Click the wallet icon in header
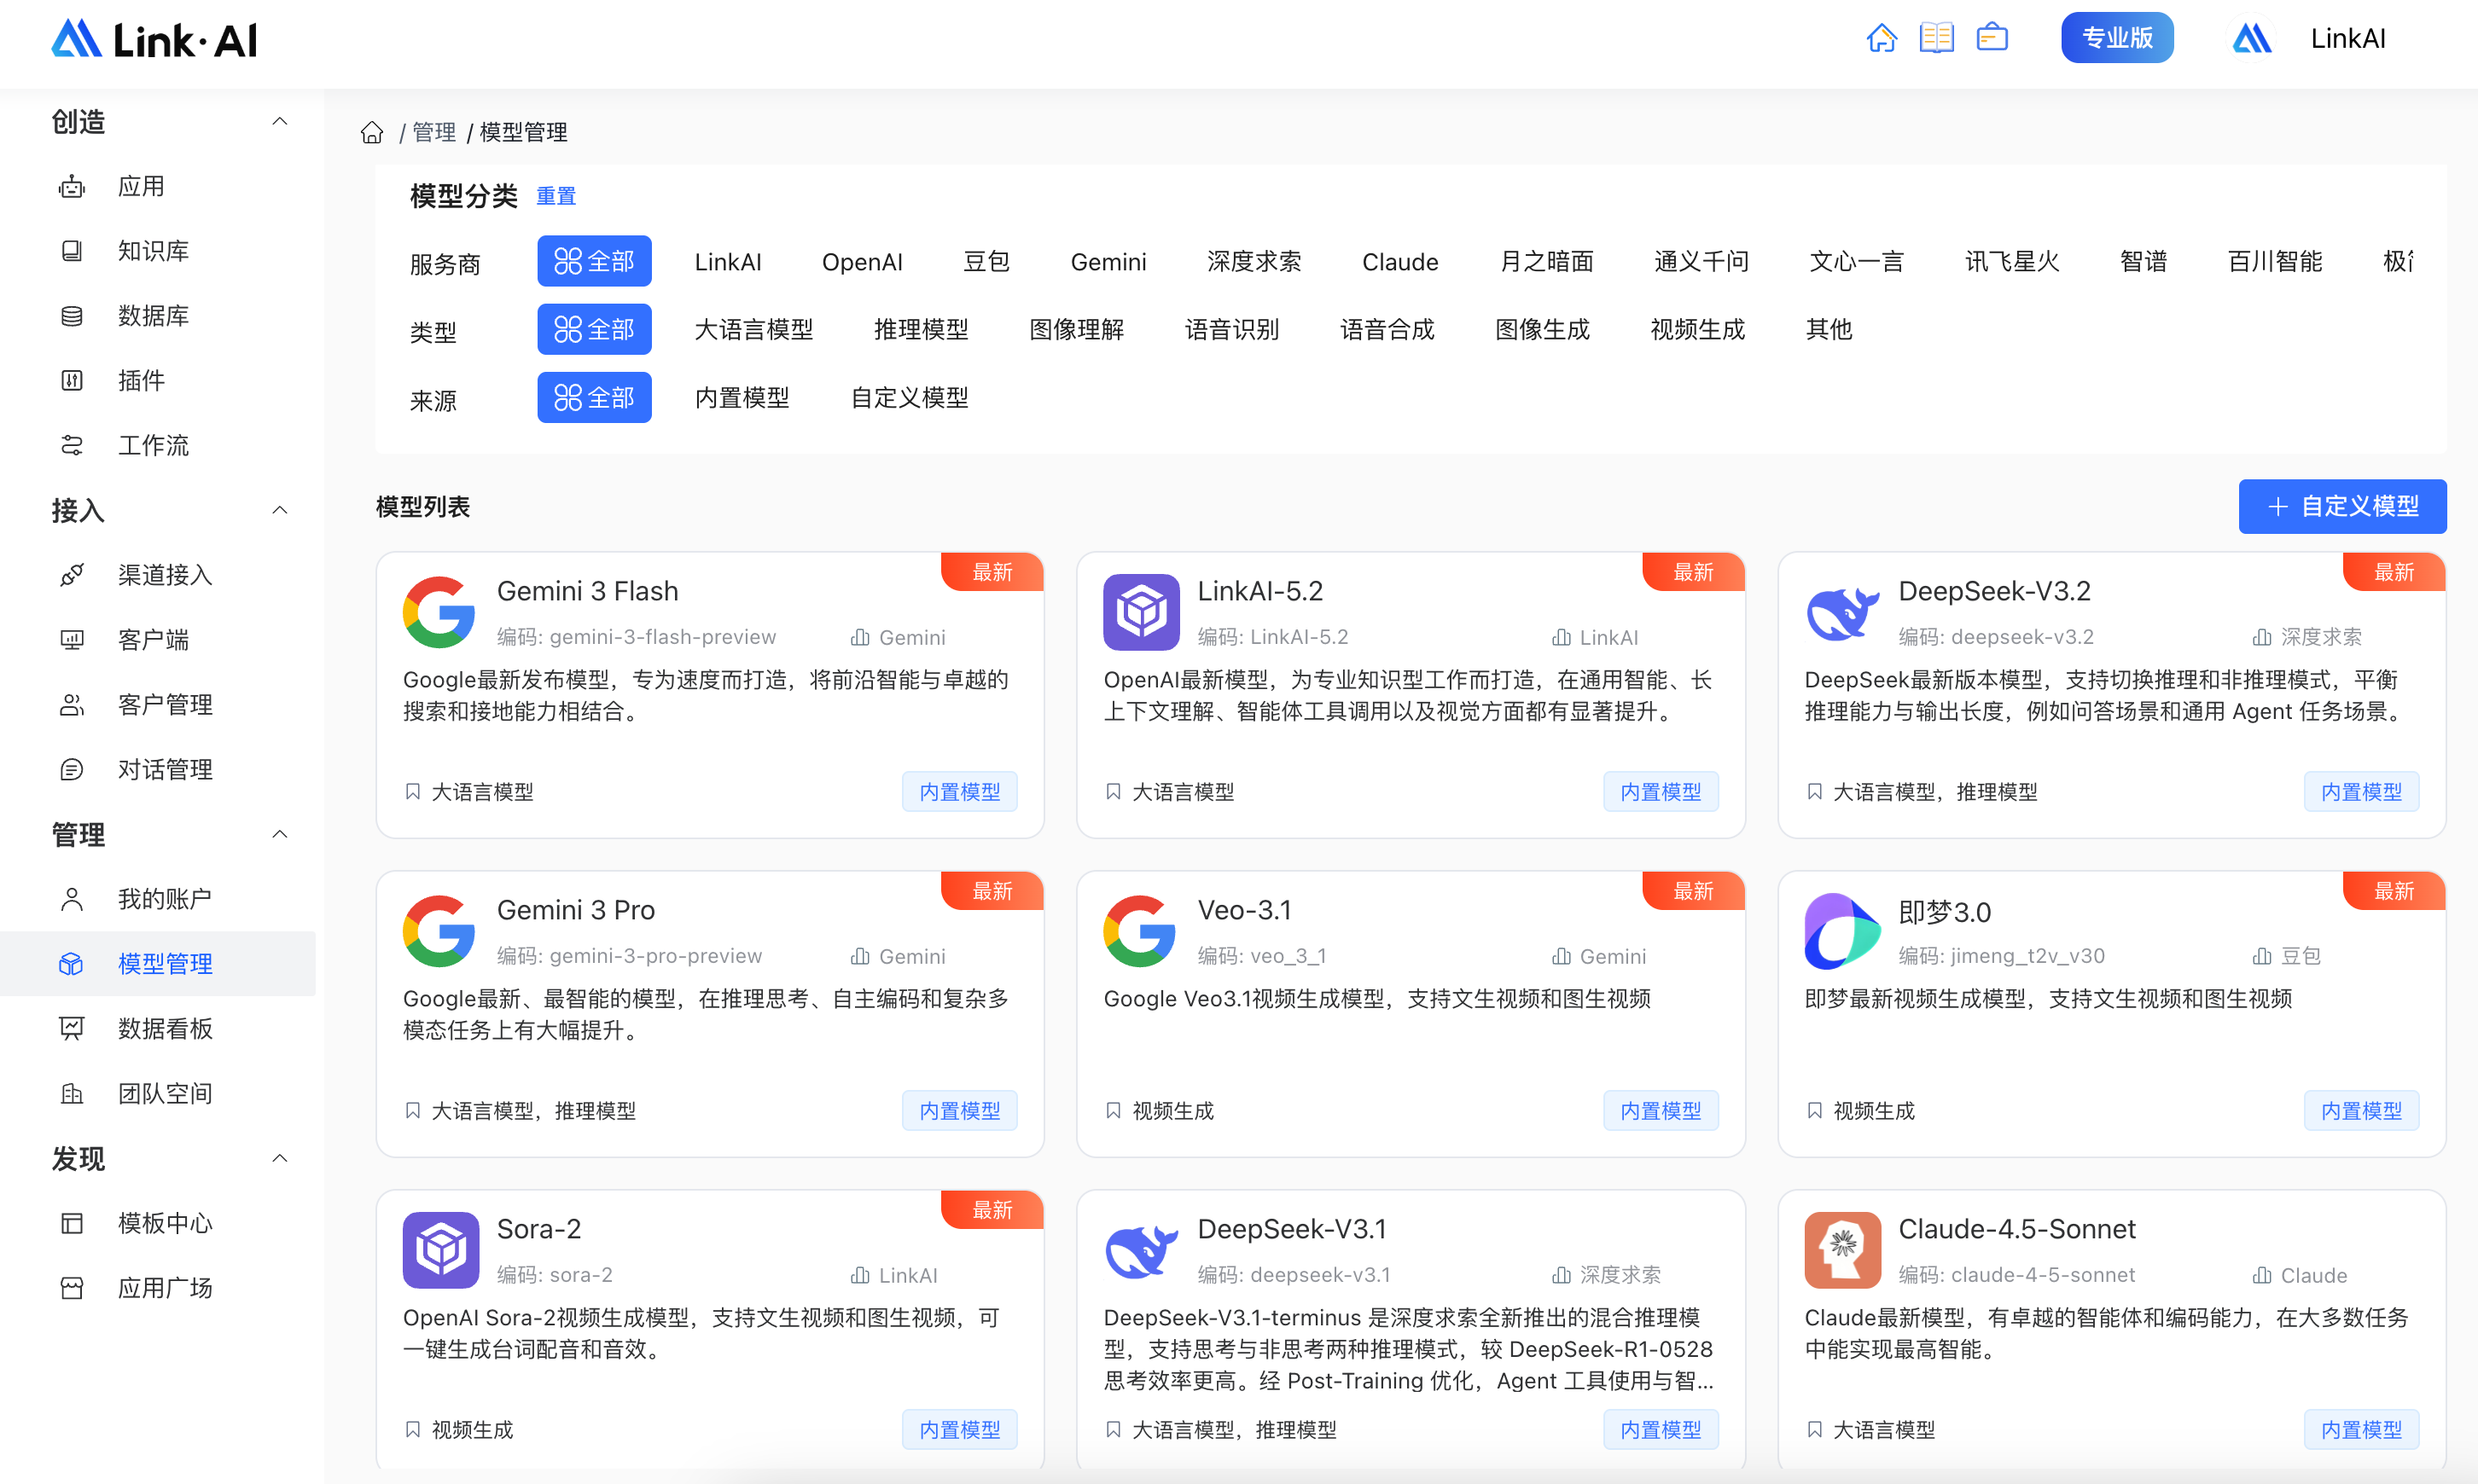 coord(1992,38)
